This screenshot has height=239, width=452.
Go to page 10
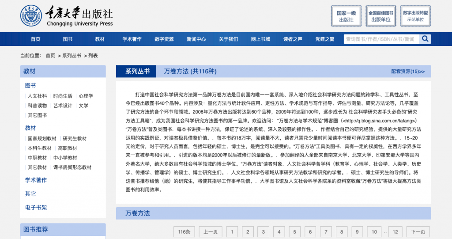coord(374,232)
